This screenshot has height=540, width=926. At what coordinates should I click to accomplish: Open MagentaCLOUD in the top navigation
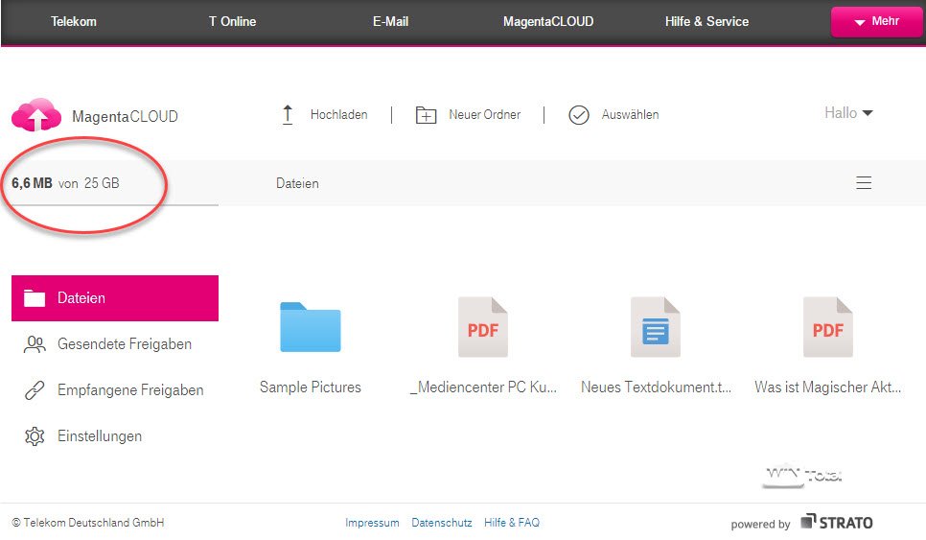pos(548,21)
